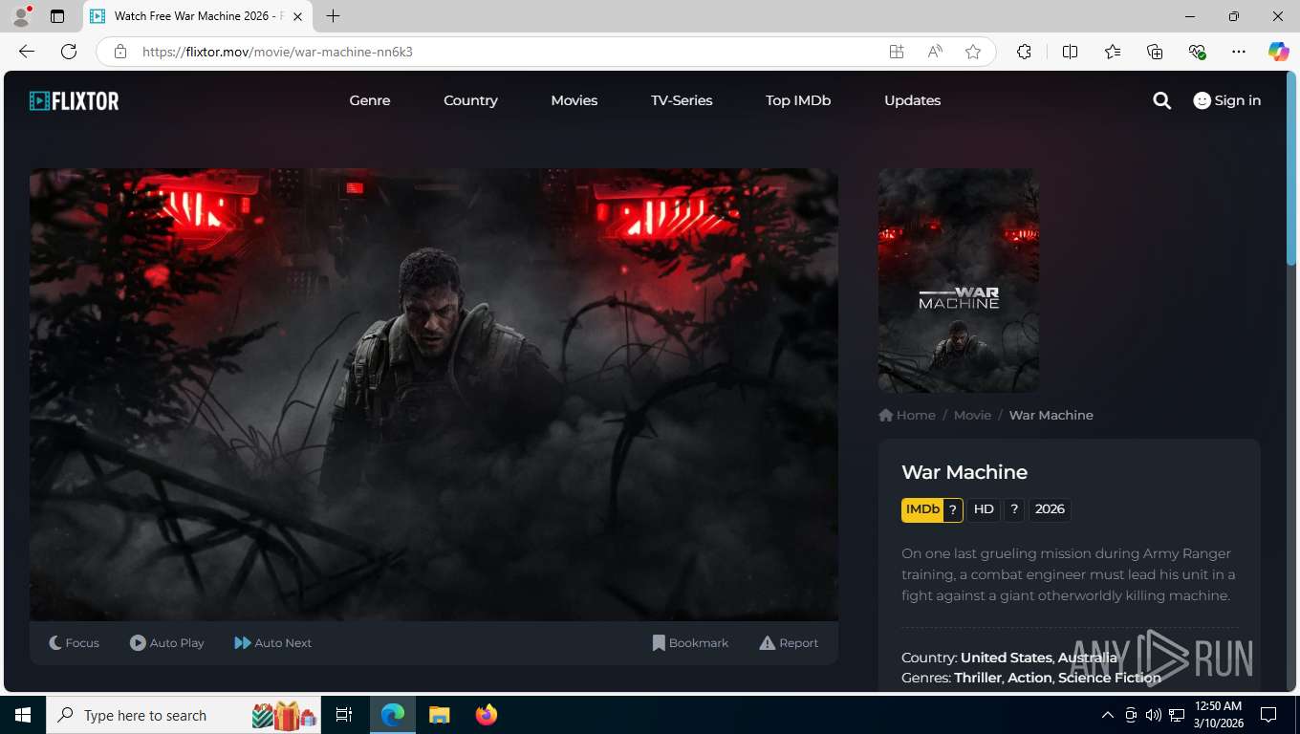Click the address bar URL
The height and width of the screenshot is (734, 1300).
click(x=277, y=52)
